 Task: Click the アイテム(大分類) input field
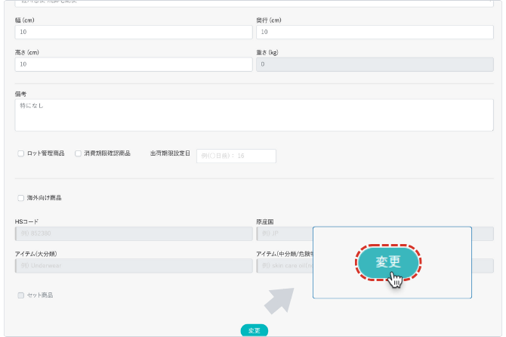pyautogui.click(x=134, y=266)
